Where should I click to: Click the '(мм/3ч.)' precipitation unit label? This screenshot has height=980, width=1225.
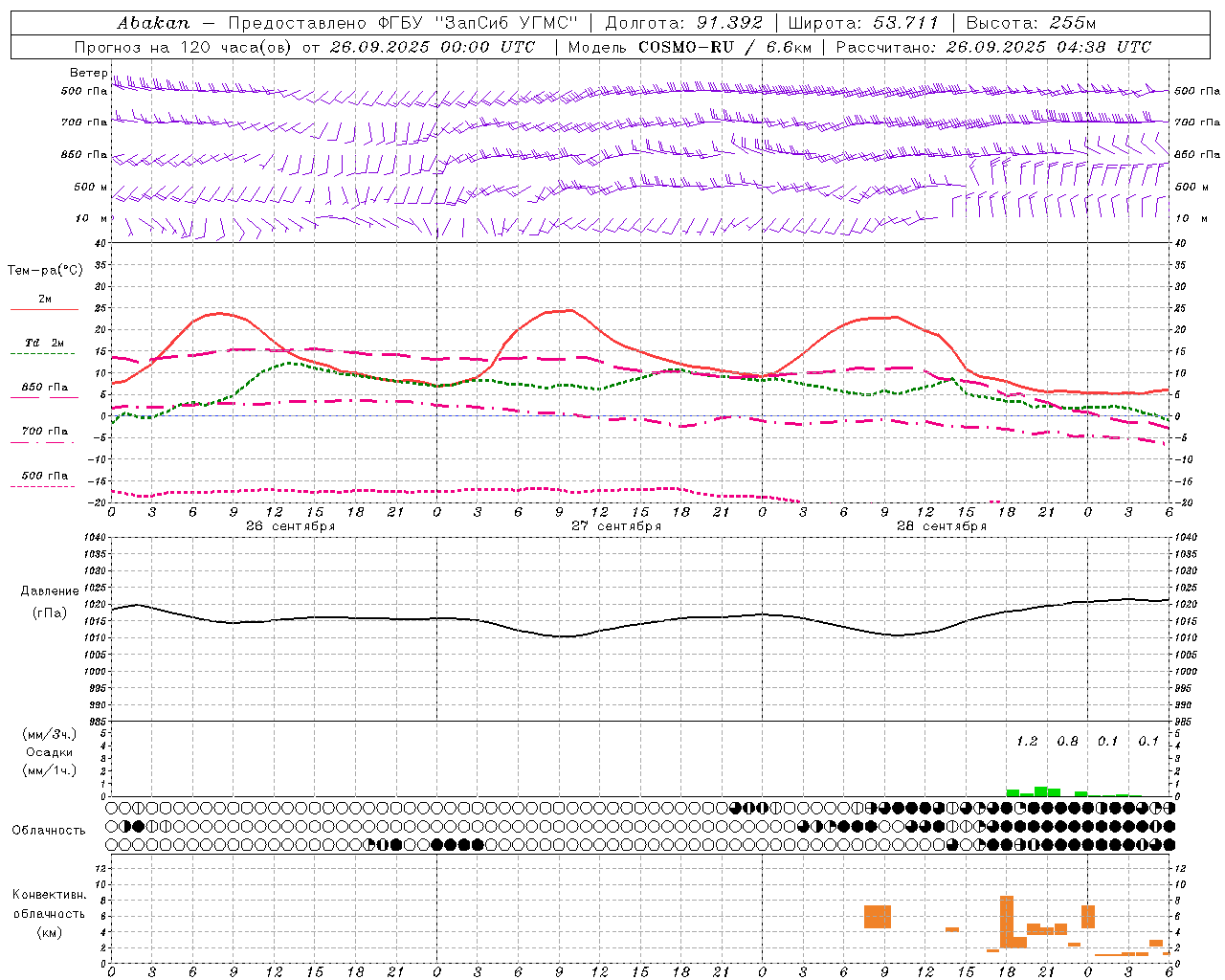50,734
